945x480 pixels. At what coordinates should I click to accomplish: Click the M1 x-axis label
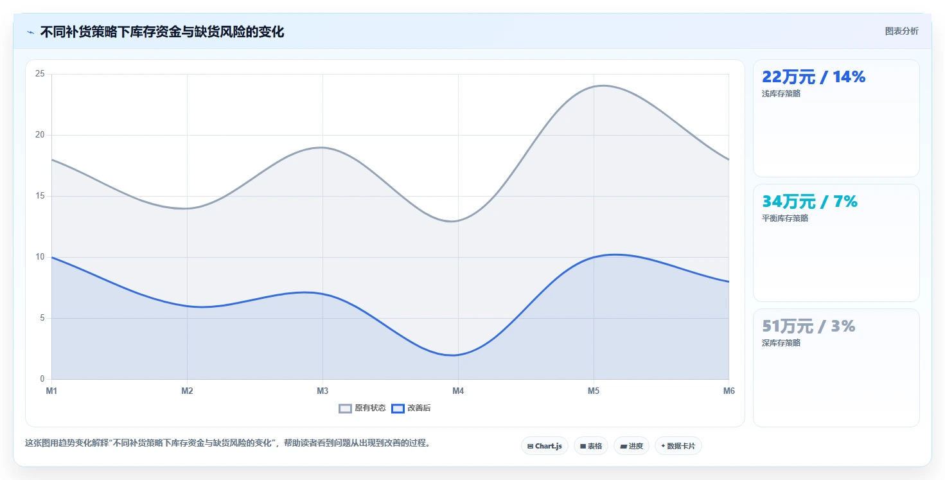coord(51,391)
